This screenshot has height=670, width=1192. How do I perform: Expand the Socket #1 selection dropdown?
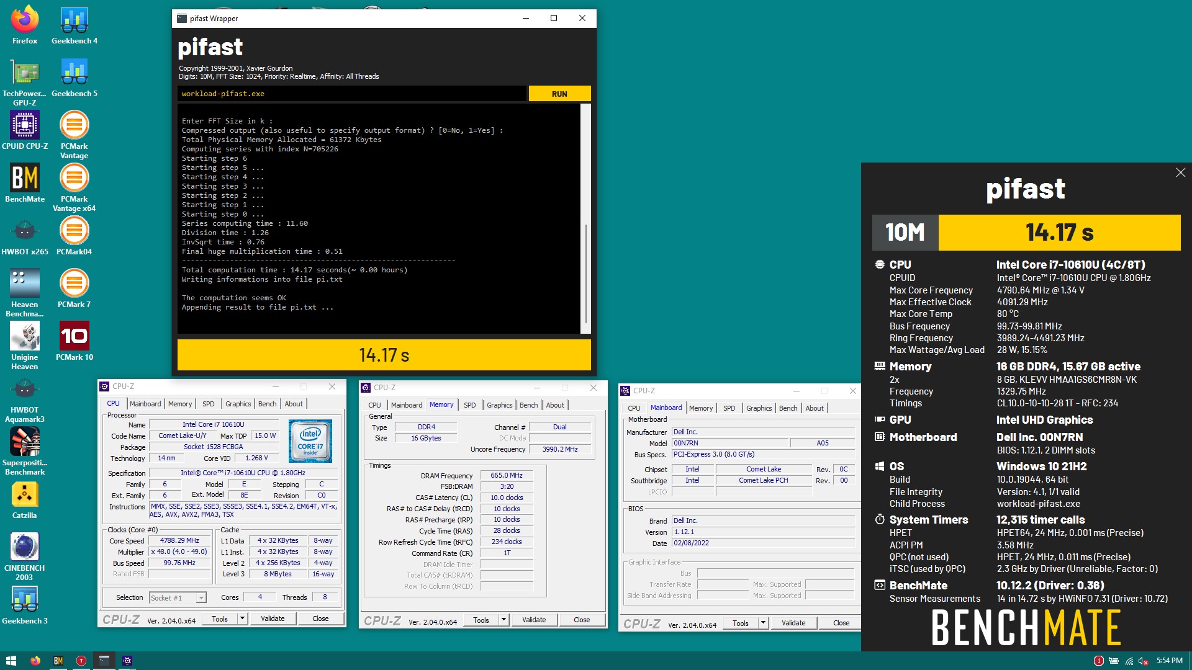click(201, 598)
